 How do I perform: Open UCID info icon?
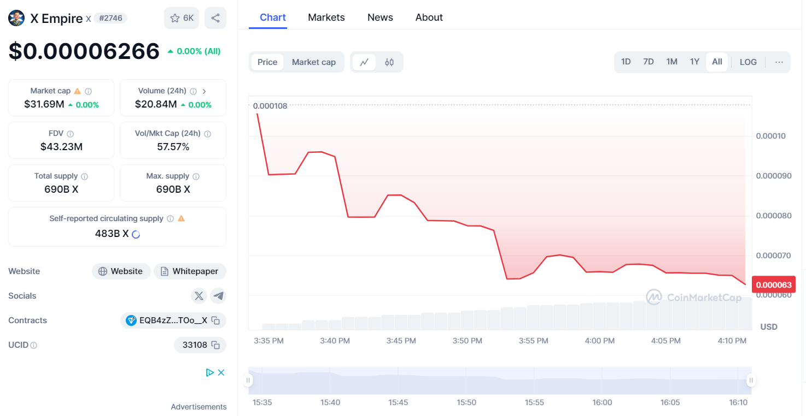pyautogui.click(x=34, y=346)
